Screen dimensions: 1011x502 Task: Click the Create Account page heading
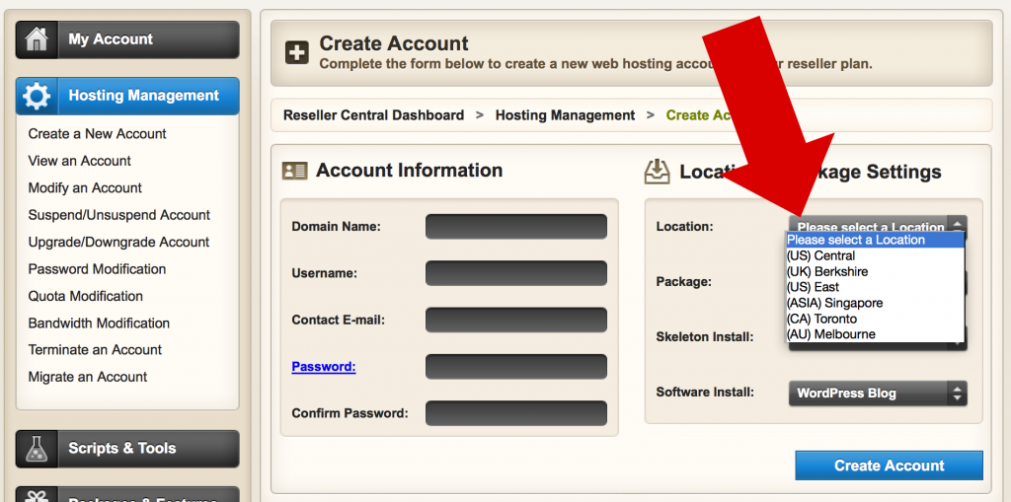394,43
